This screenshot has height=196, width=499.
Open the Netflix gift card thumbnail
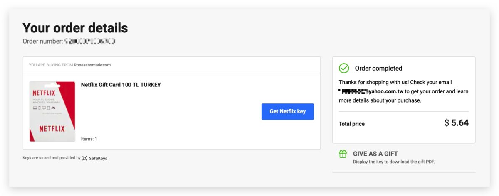52,111
